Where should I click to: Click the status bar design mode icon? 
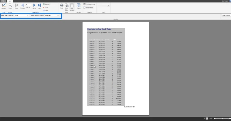pyautogui.click(x=204, y=118)
